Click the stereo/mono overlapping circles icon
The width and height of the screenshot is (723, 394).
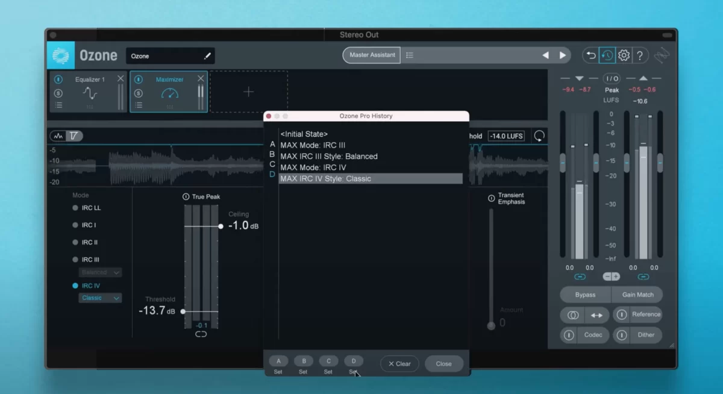point(573,315)
